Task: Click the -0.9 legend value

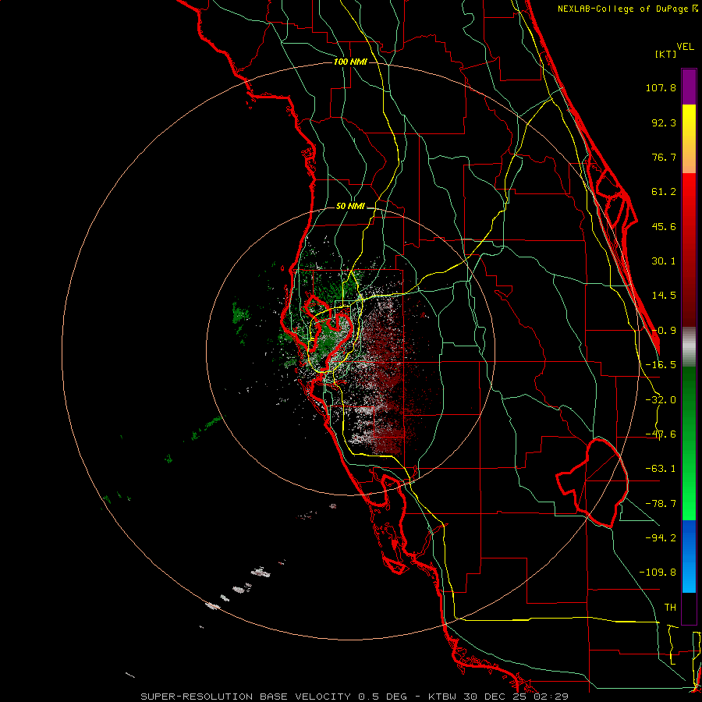Action: (664, 331)
